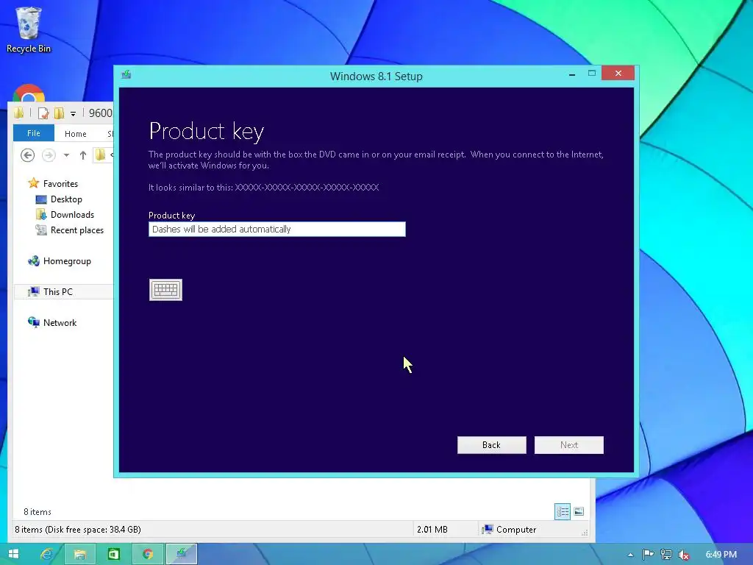This screenshot has height=565, width=753.
Task: Open the clock showing 6:49 PM
Action: [x=721, y=555]
